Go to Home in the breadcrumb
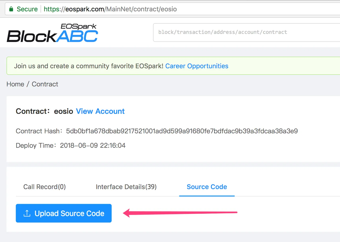Viewport: 340px width, 242px height. [15, 84]
